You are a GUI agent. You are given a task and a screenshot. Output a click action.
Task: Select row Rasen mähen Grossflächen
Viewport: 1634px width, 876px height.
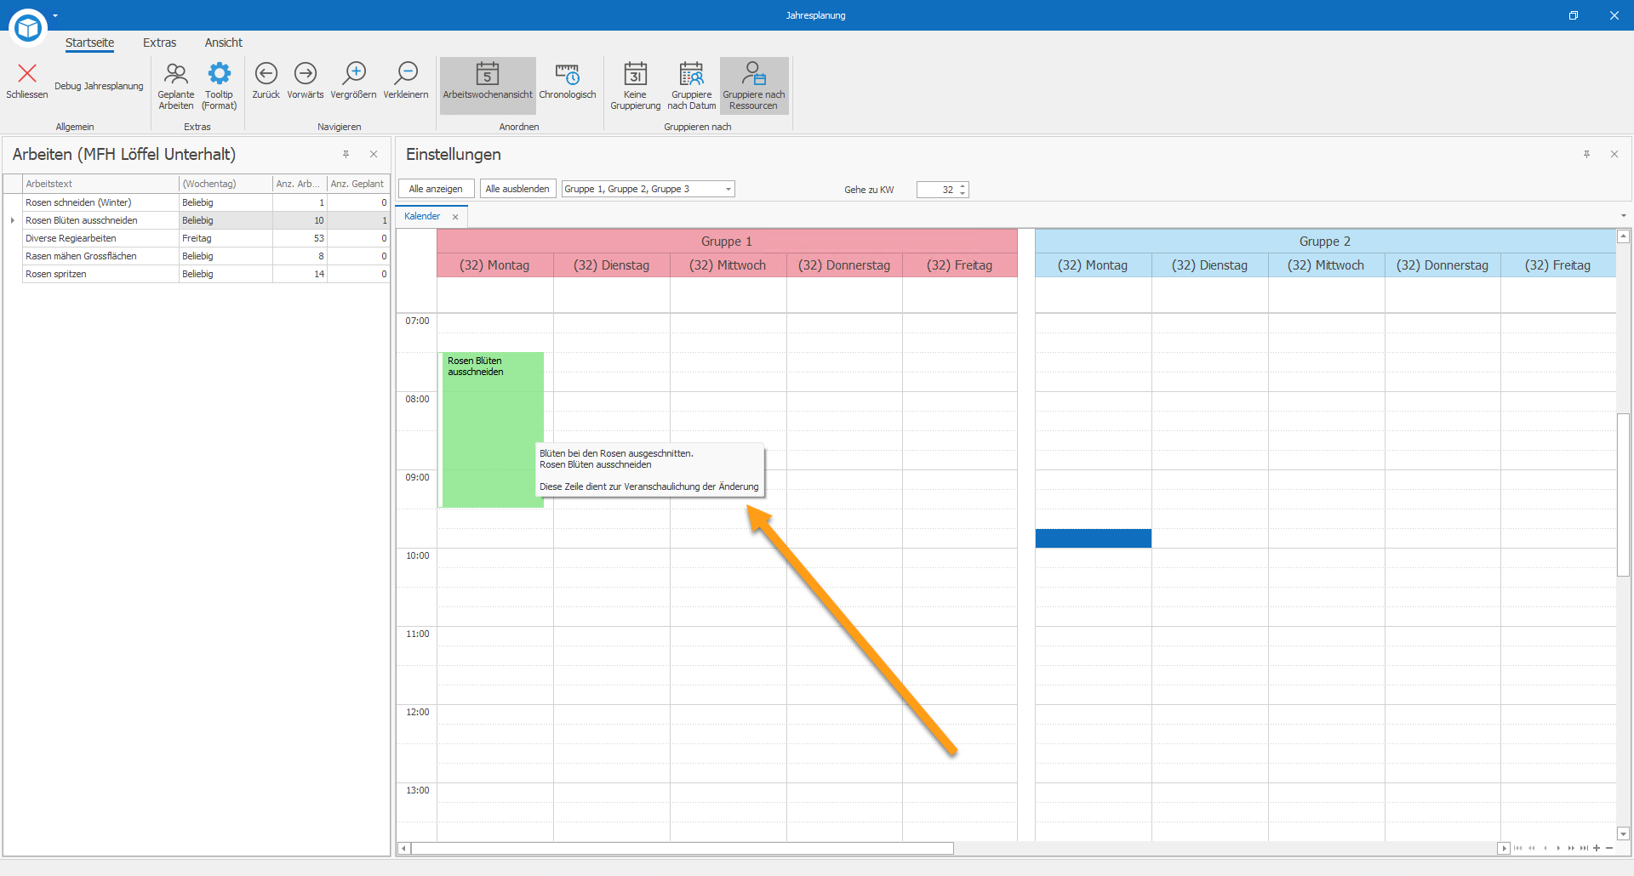point(197,256)
